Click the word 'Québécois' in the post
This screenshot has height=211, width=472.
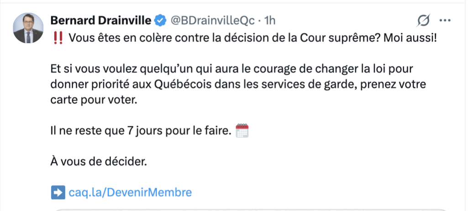pyautogui.click(x=178, y=86)
